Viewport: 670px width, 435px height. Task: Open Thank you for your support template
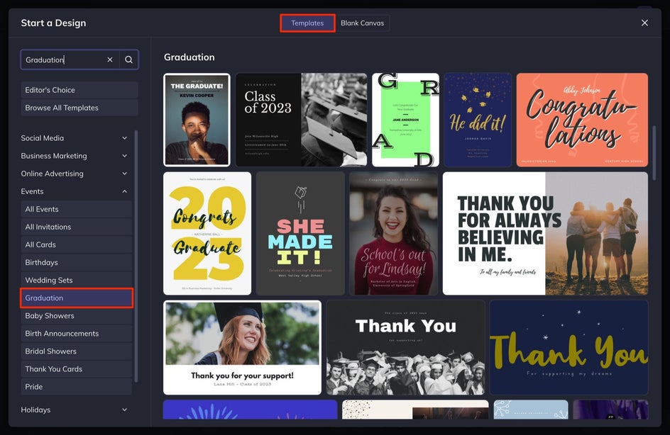[242, 348]
